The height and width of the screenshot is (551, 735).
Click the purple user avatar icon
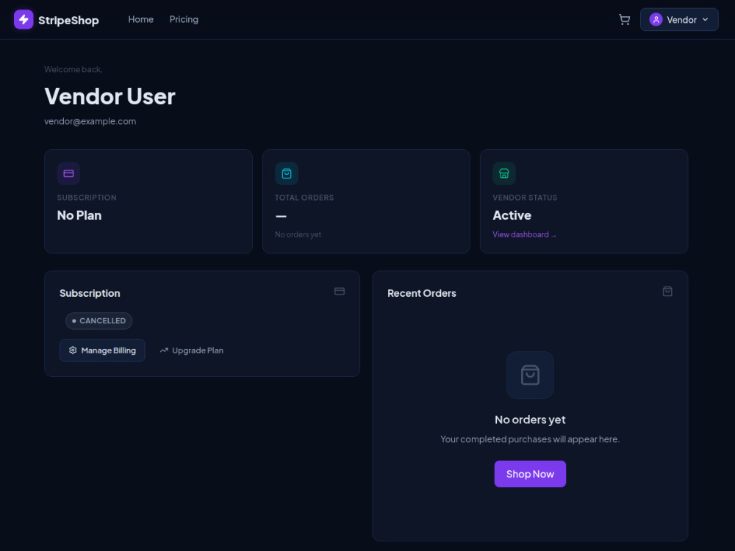tap(656, 20)
